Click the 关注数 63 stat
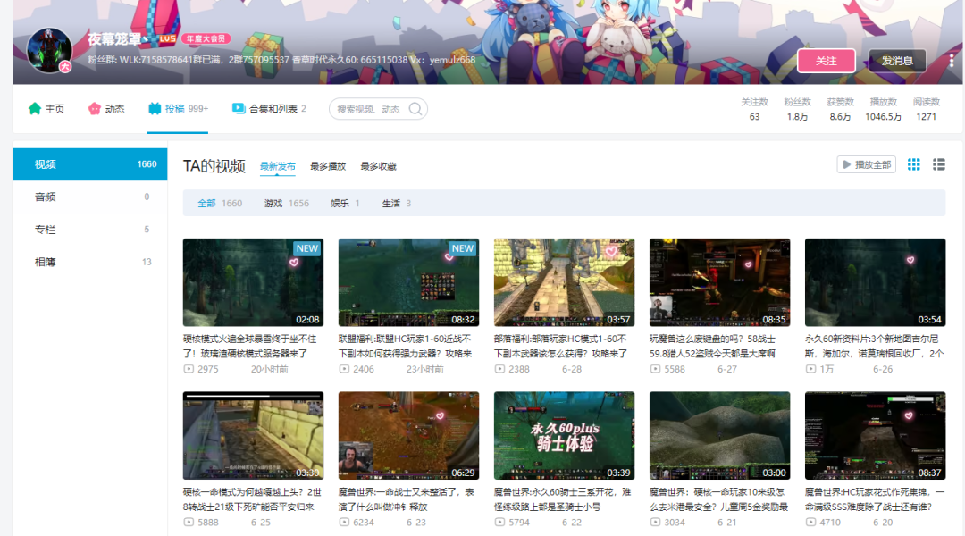 click(754, 109)
